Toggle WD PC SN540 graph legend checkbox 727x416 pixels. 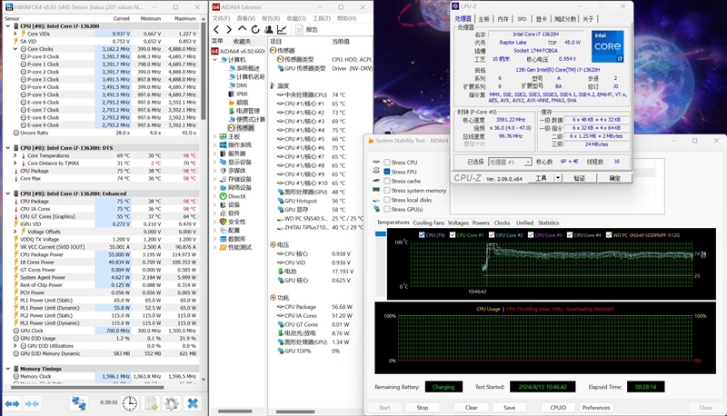click(x=609, y=235)
